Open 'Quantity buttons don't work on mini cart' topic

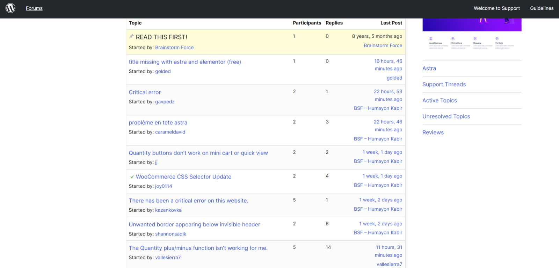pos(198,153)
